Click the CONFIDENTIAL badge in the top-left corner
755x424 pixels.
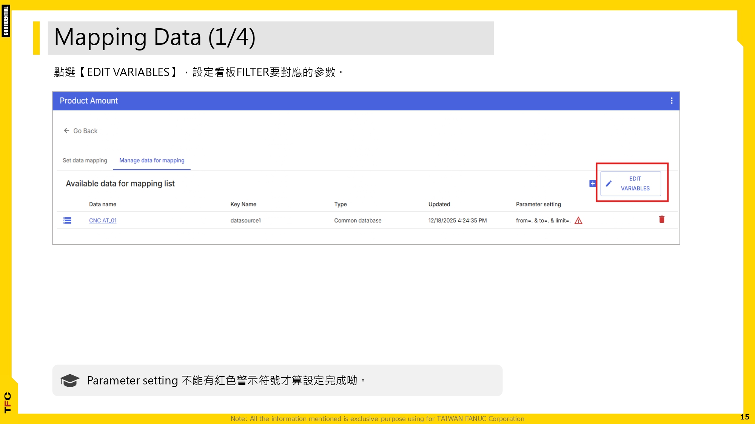[6, 21]
